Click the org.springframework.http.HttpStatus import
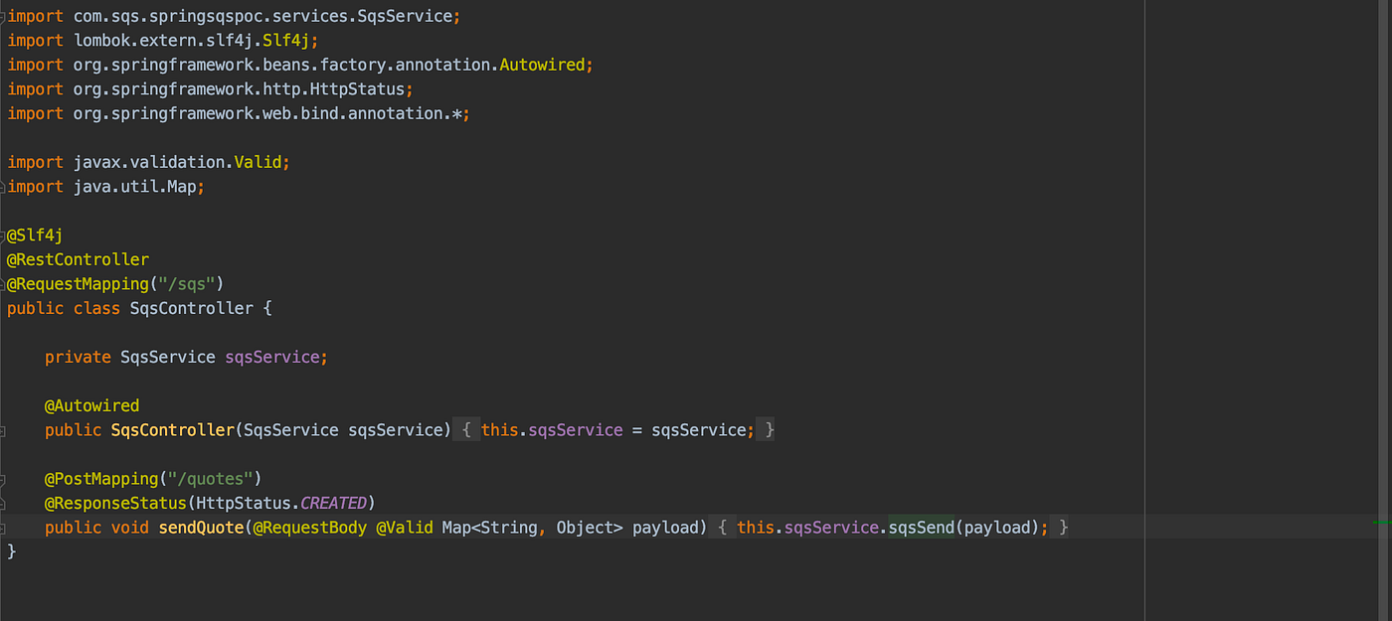The image size is (1392, 621). click(x=243, y=89)
